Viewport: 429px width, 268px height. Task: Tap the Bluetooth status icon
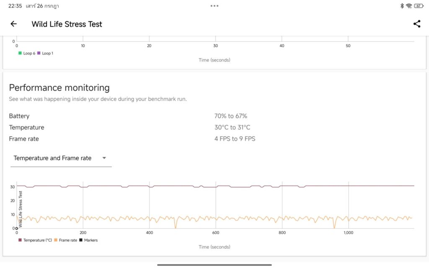(402, 6)
